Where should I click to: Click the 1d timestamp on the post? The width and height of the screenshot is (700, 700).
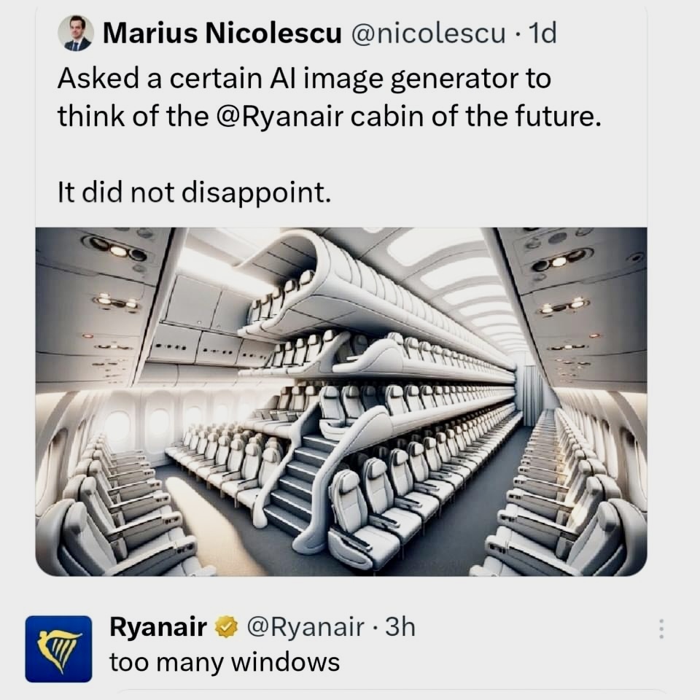[x=541, y=34]
